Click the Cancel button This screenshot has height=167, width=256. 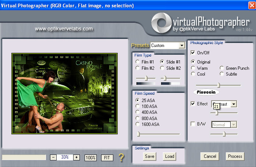tap(210, 156)
